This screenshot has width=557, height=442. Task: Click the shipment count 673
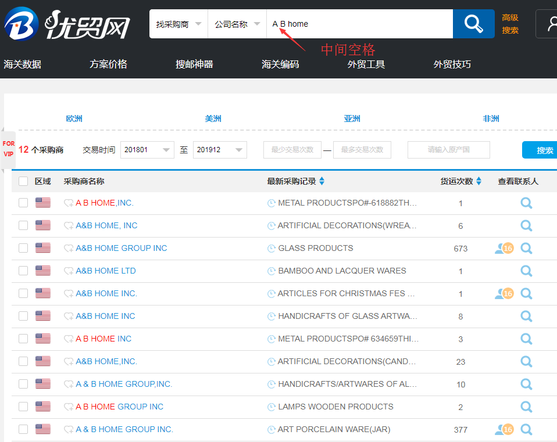(x=460, y=249)
